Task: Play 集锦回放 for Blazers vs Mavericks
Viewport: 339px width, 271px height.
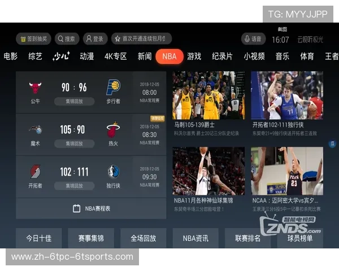Action: coord(74,186)
